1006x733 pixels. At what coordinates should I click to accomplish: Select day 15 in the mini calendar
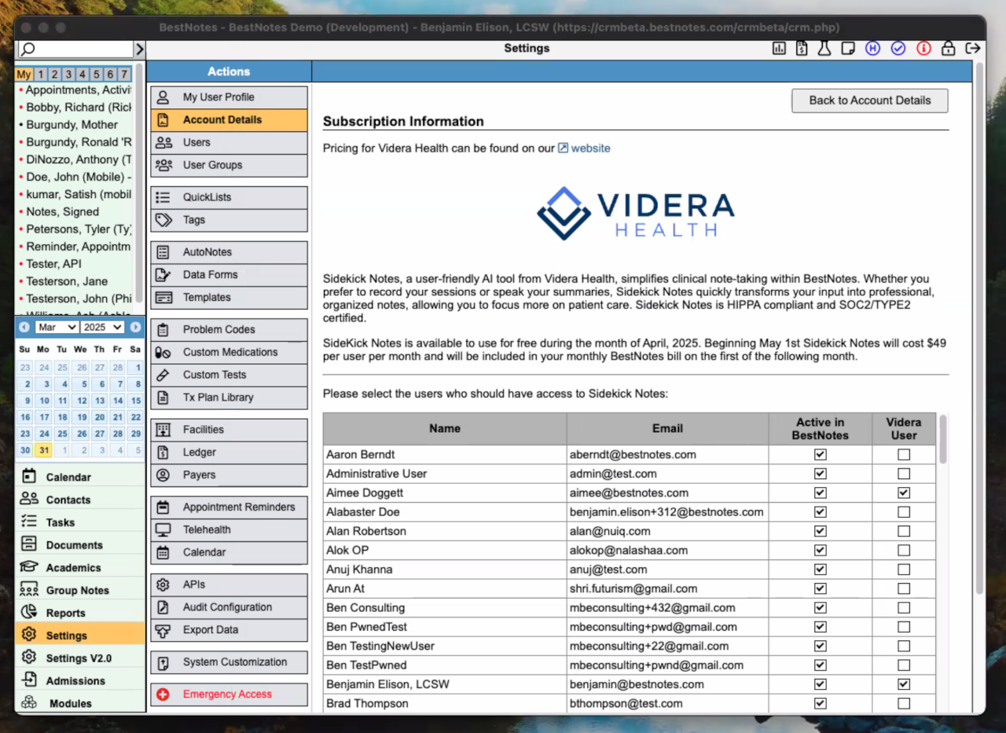[136, 401]
